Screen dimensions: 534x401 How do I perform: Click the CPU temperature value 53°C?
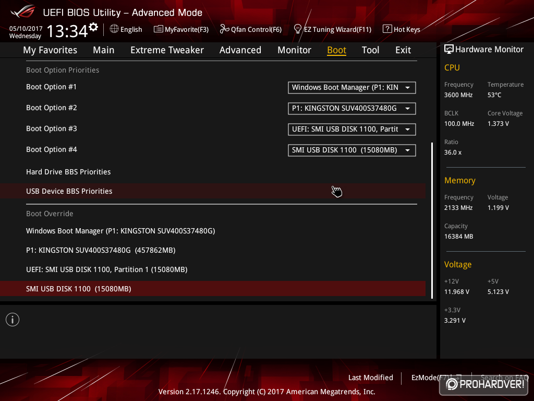click(x=494, y=95)
